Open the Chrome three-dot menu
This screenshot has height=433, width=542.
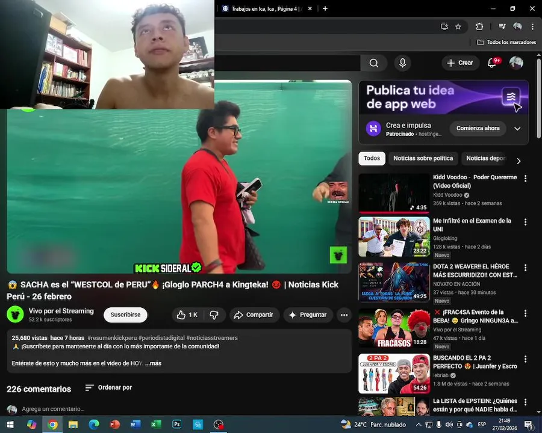[532, 26]
